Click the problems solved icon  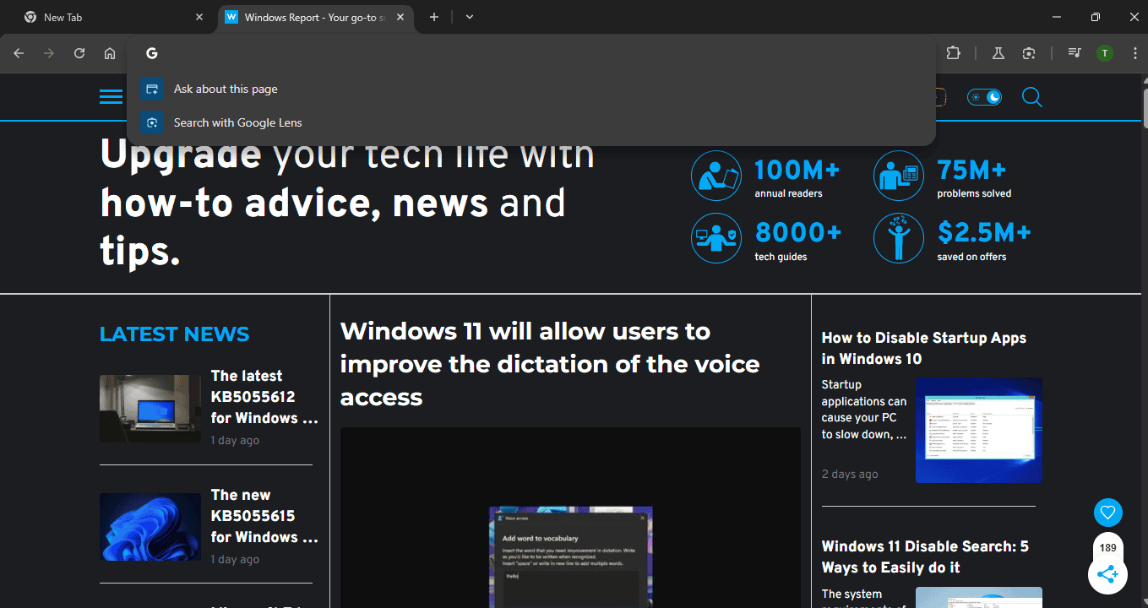pyautogui.click(x=899, y=176)
